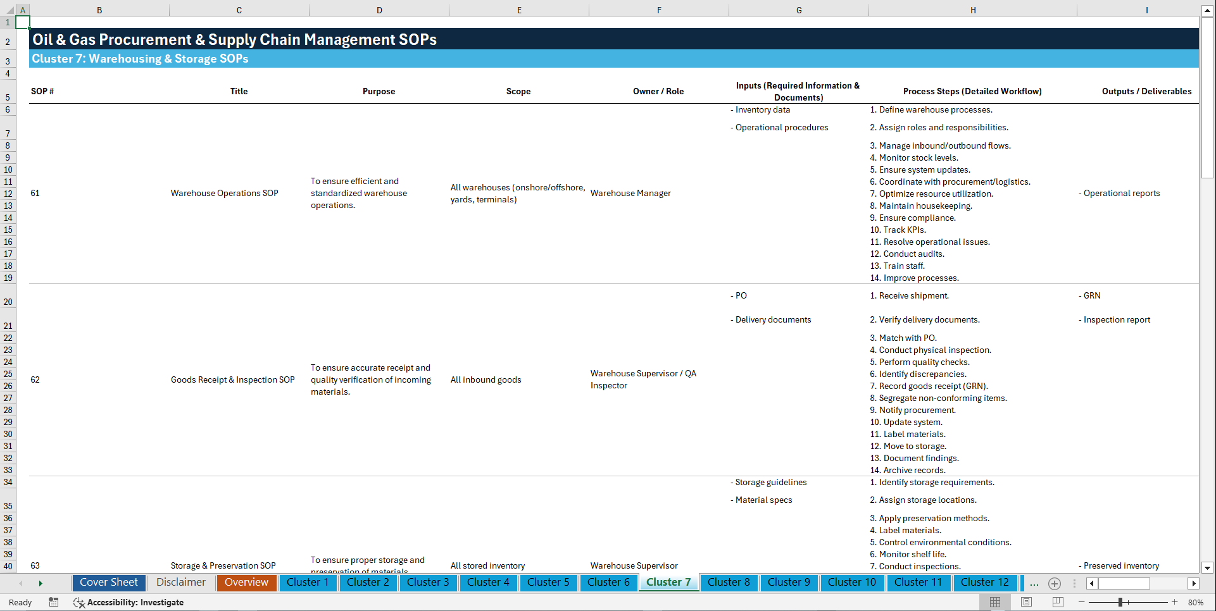Open the Overview sheet tab
Image resolution: width=1216 pixels, height=611 pixels.
coord(246,583)
